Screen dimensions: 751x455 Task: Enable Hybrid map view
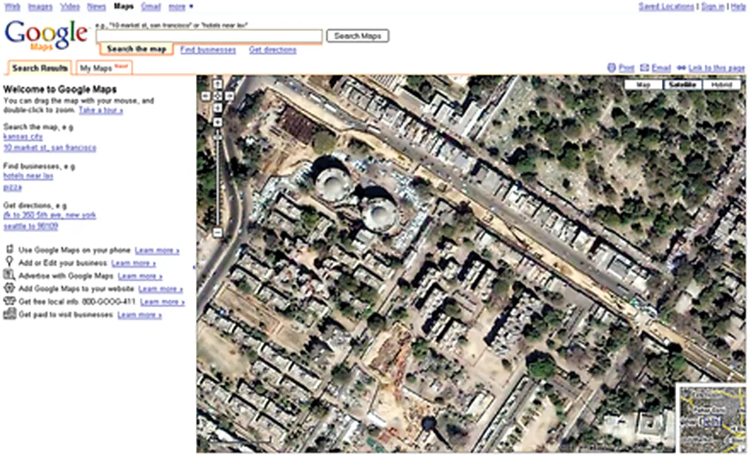coord(721,85)
